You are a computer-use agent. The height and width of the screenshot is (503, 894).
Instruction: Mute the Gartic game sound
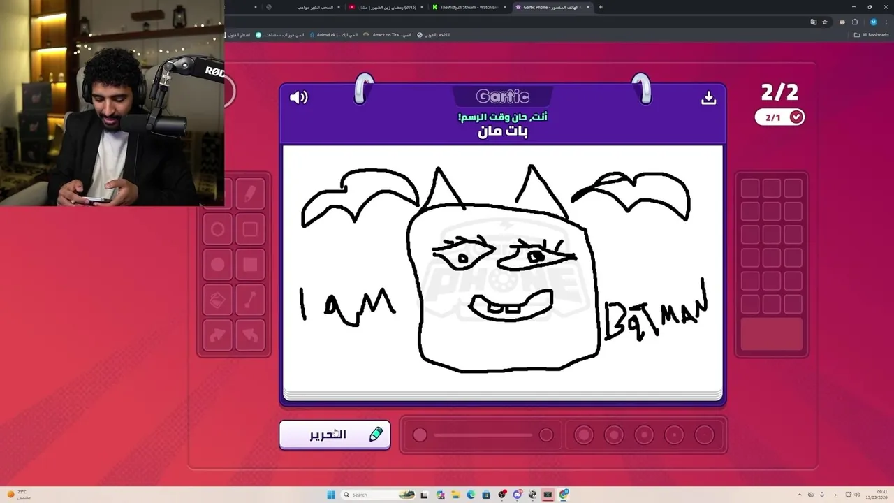tap(298, 97)
